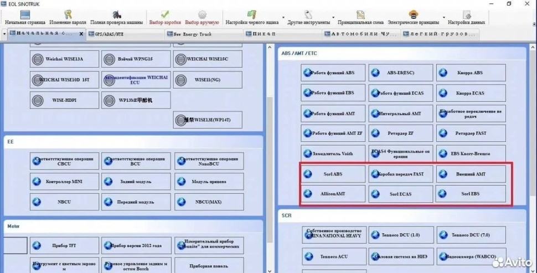
Task: Open Внешний AMT module
Action: click(x=471, y=174)
